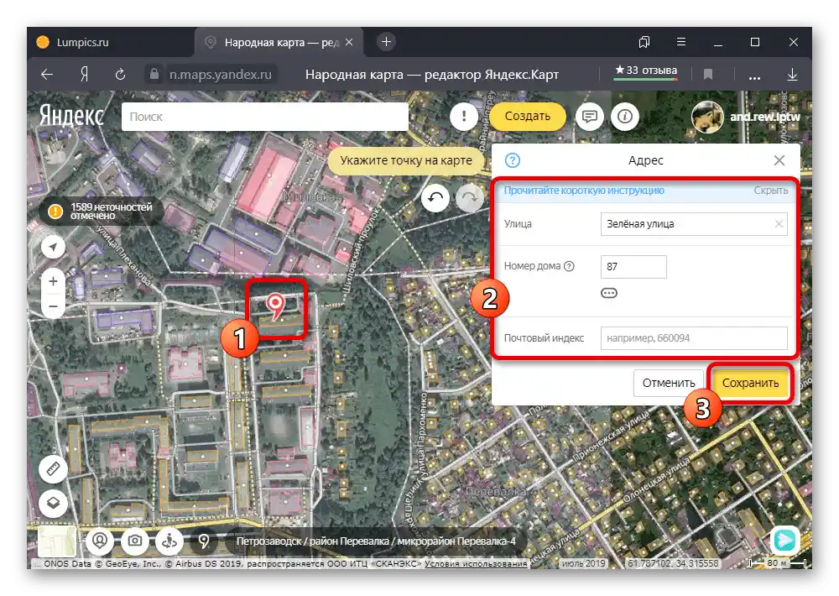Open the browser bookmarks panel icon
Screen dimensions: 839x596
(x=644, y=42)
